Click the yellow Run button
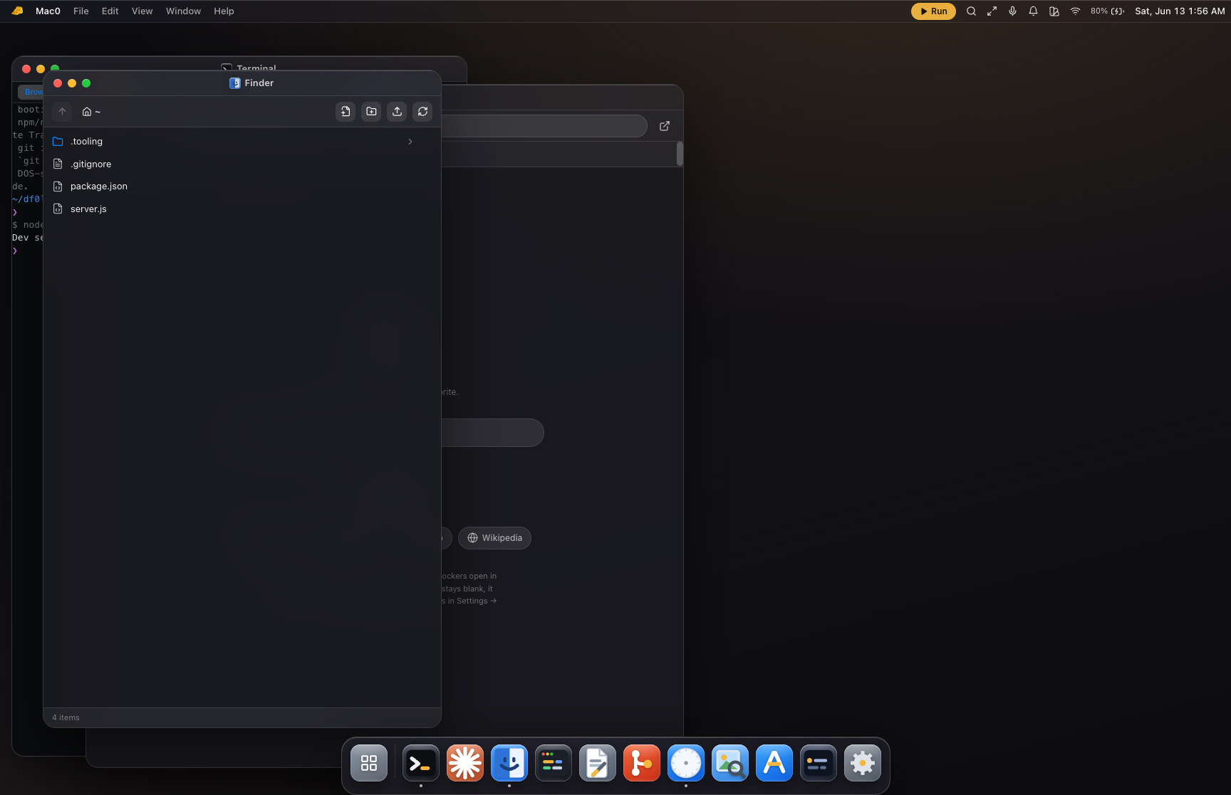The height and width of the screenshot is (795, 1231). (x=933, y=11)
